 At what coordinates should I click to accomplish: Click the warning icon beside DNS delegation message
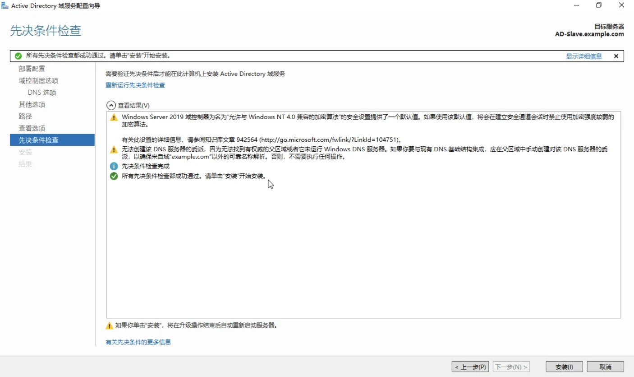114,149
